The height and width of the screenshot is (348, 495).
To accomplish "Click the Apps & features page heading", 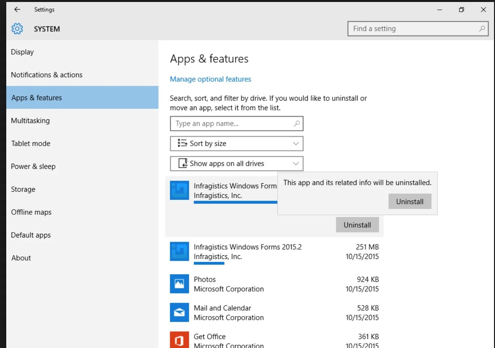I will (209, 59).
